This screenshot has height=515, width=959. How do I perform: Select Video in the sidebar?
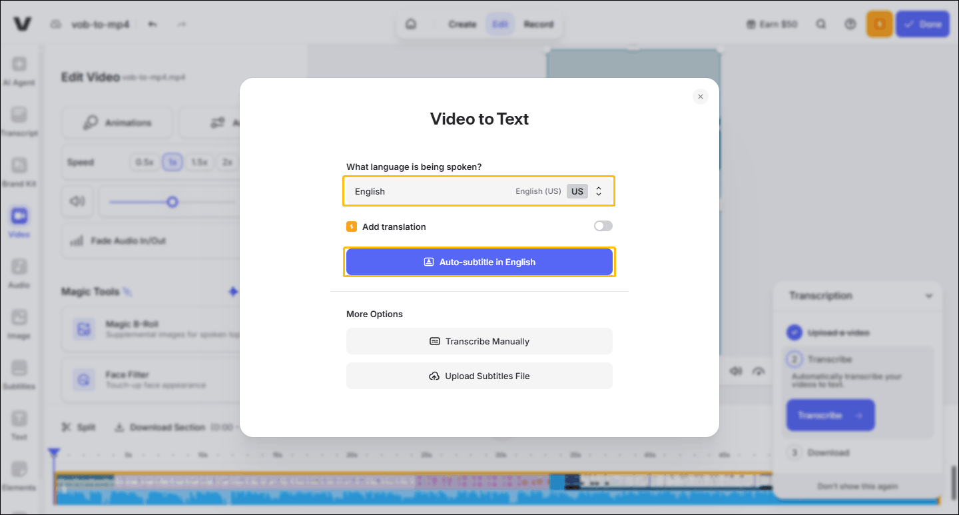19,223
